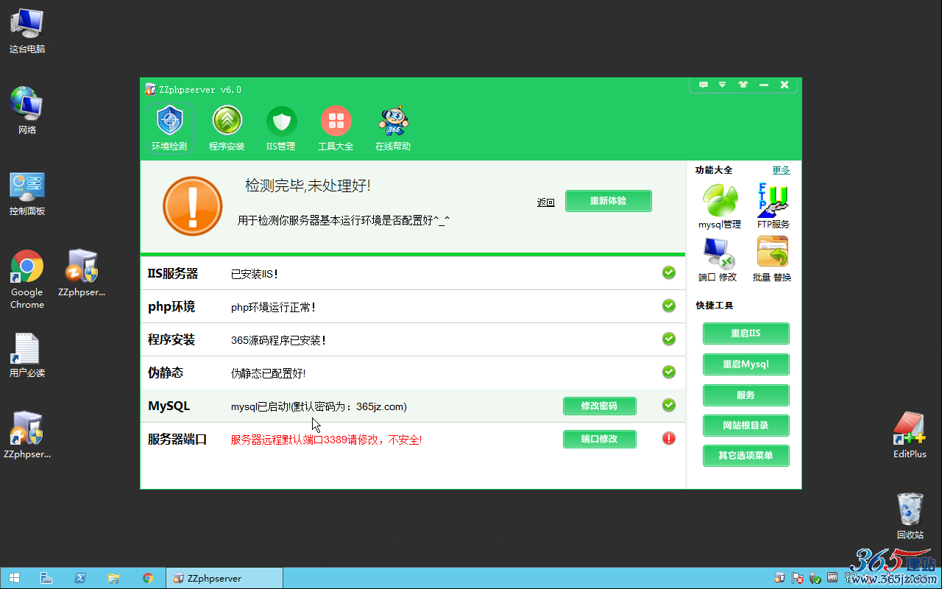Click the 服务 services button
This screenshot has width=942, height=589.
click(746, 395)
